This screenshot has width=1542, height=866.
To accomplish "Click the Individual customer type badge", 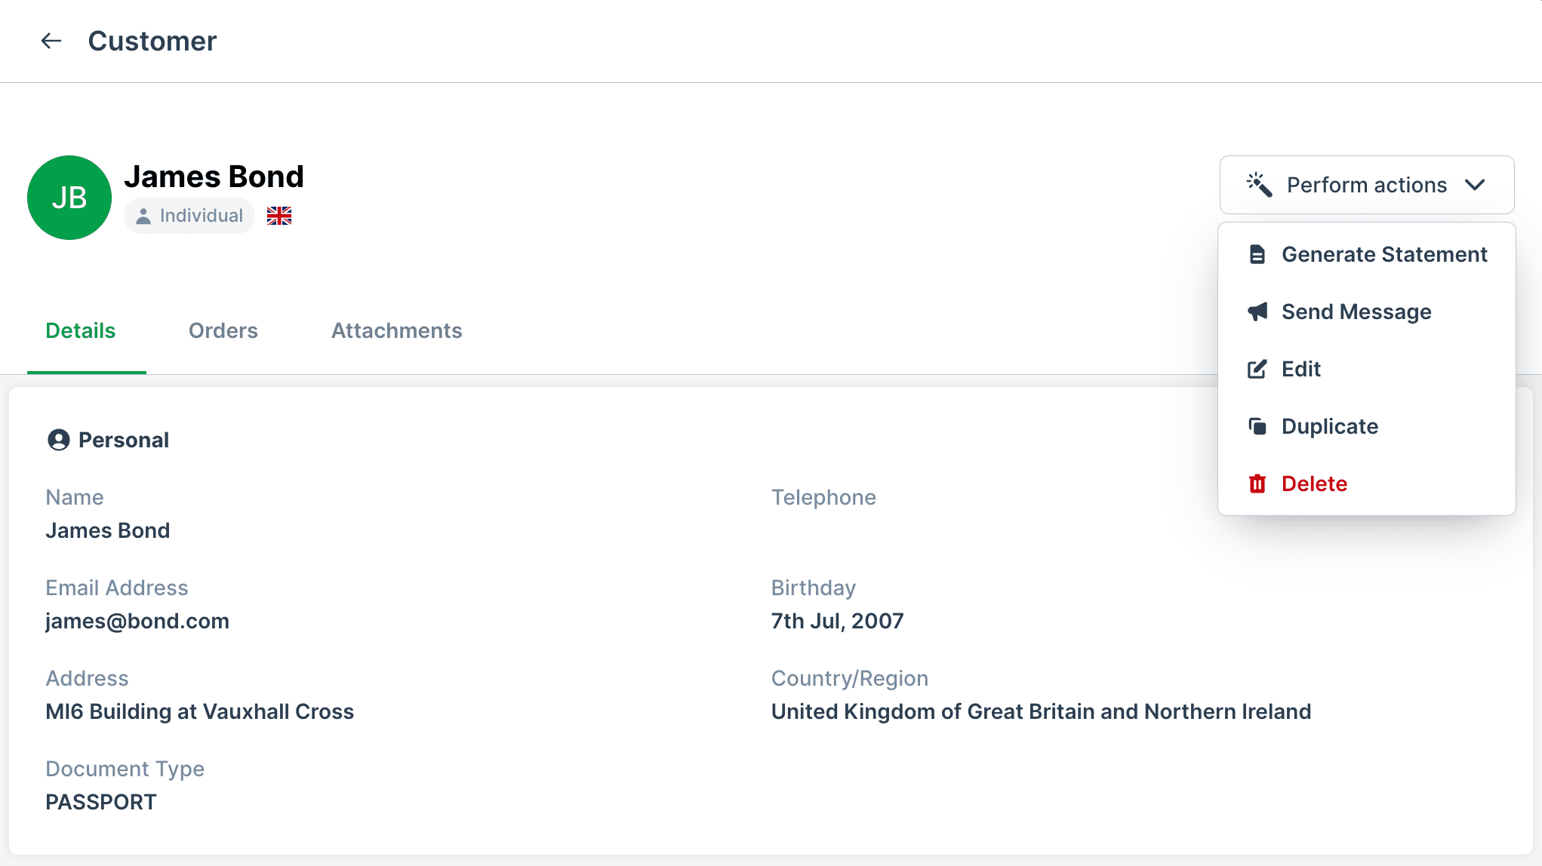I will coord(189,216).
